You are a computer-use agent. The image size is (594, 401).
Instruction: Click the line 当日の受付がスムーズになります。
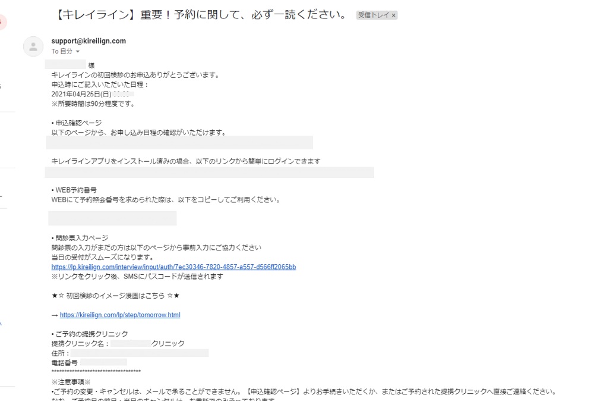point(103,257)
